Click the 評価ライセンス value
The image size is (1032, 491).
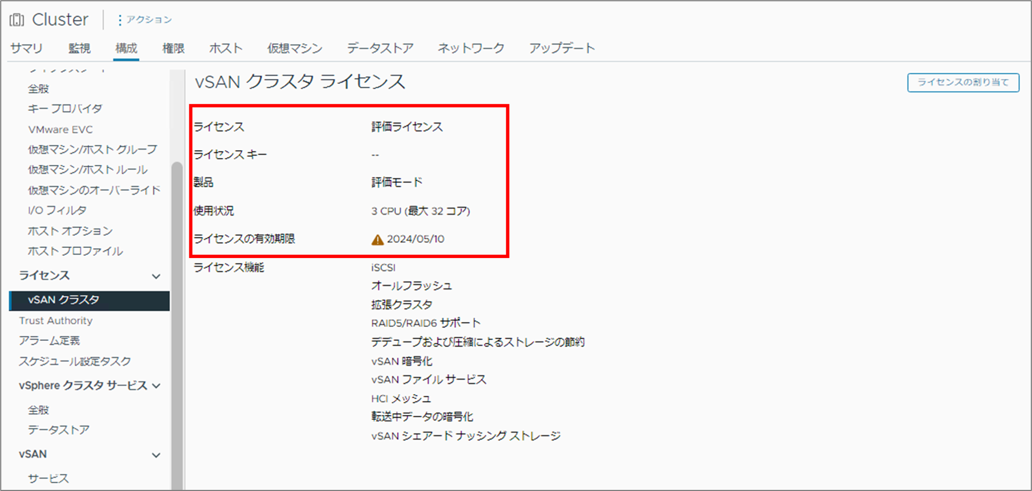407,127
